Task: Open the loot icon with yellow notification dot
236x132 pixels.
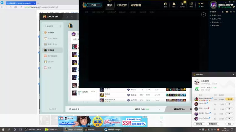Action: (x=182, y=5)
